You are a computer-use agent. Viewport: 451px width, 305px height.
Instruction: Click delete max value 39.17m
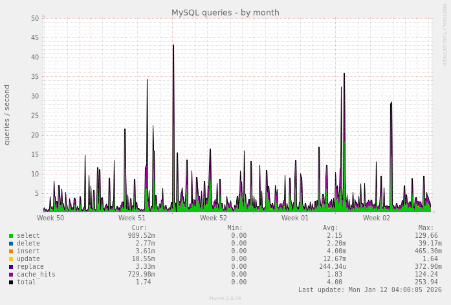click(430, 243)
